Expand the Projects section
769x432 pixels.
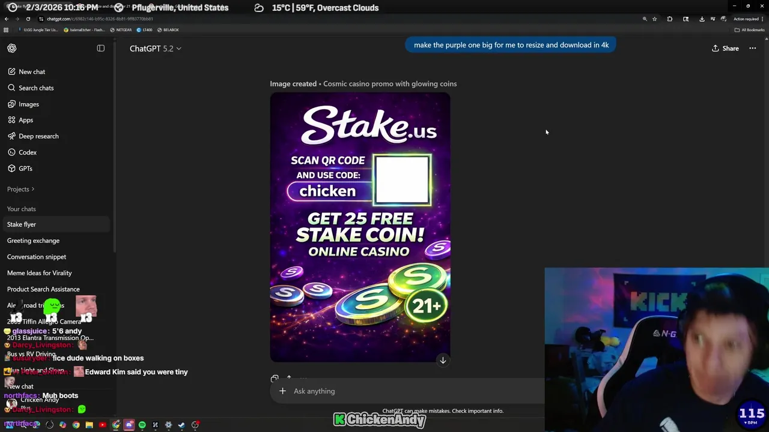click(20, 189)
